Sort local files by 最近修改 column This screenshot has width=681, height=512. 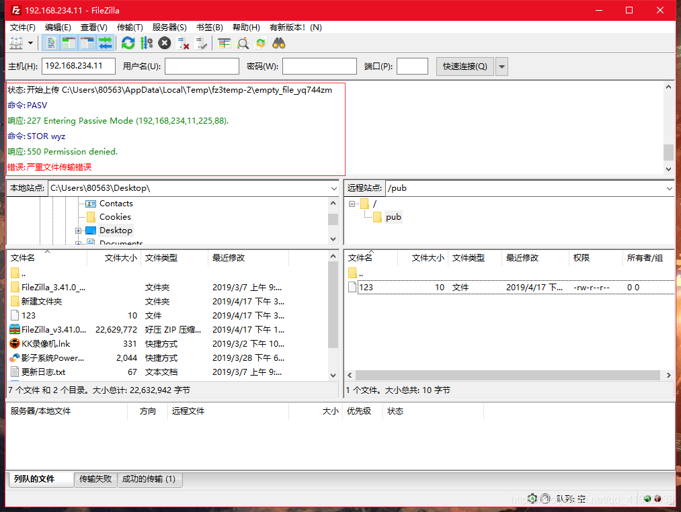[248, 257]
